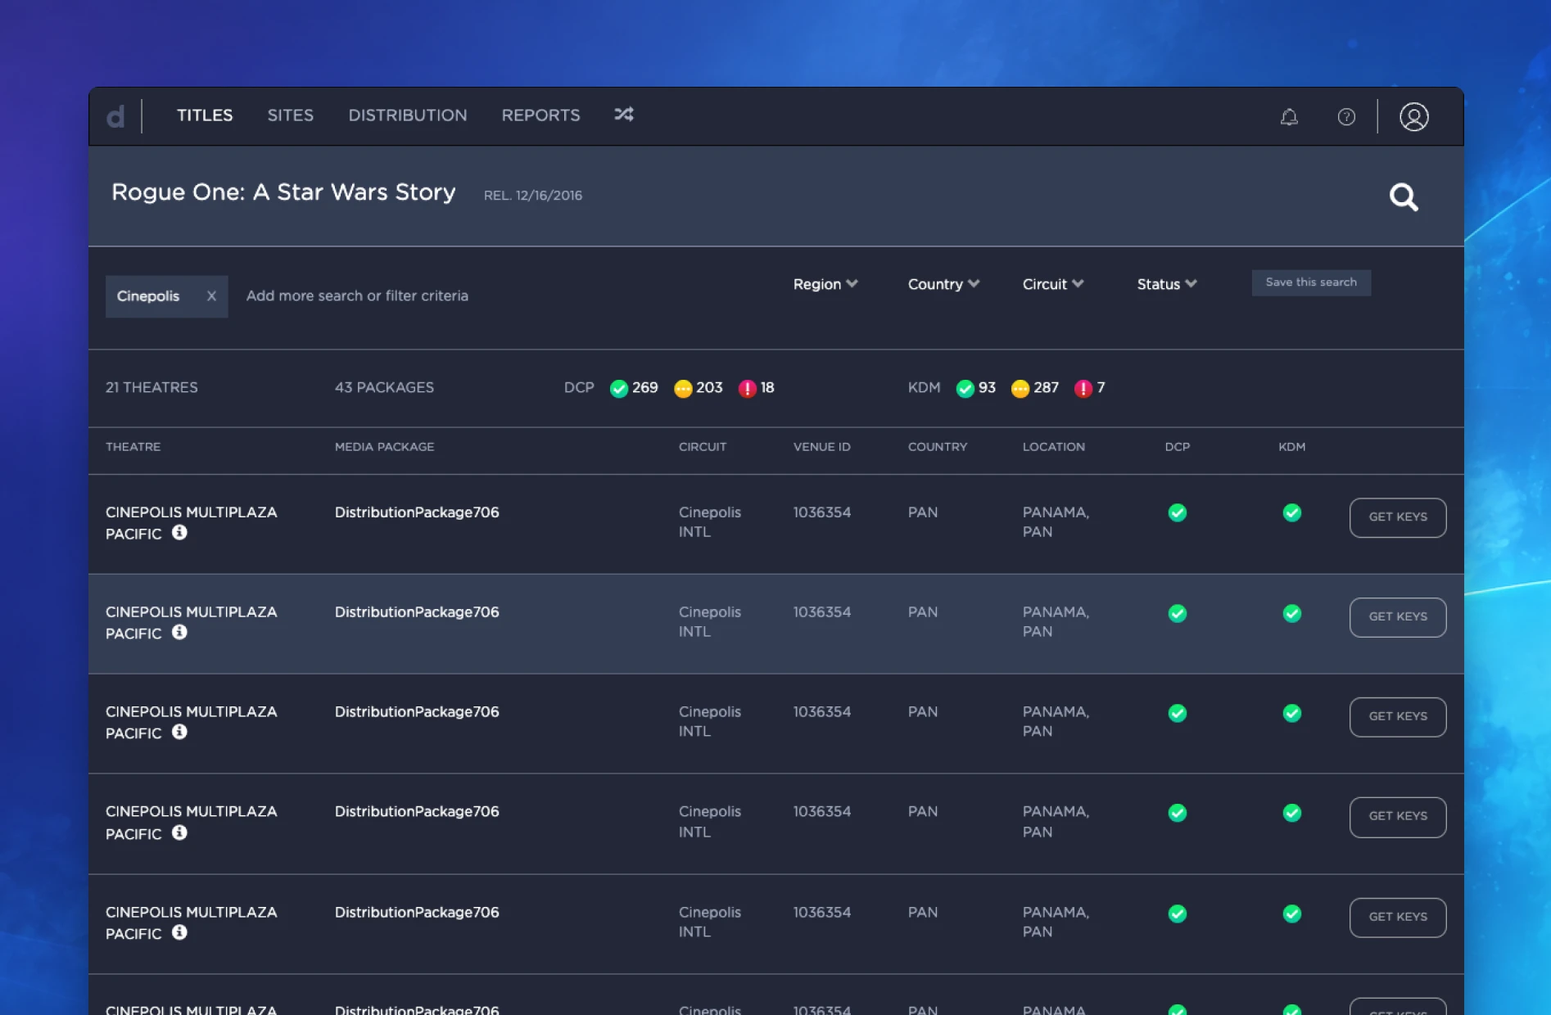Click the shuffle arrows icon beside REPORTS
Screen dimensions: 1551x1015
[x=624, y=115]
